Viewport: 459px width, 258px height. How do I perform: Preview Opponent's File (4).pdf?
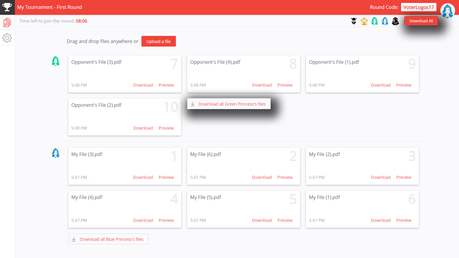[285, 85]
